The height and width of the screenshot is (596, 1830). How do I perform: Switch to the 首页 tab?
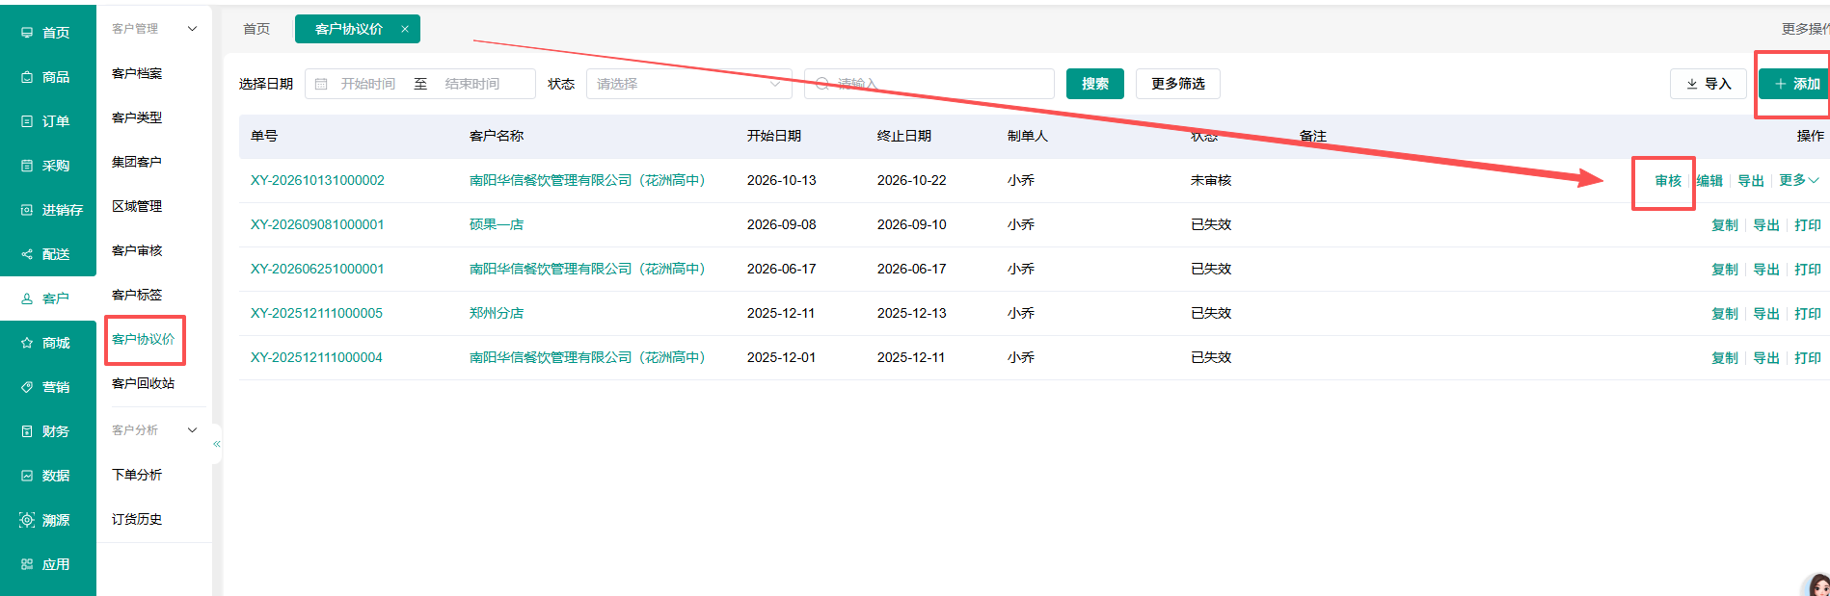pyautogui.click(x=256, y=29)
